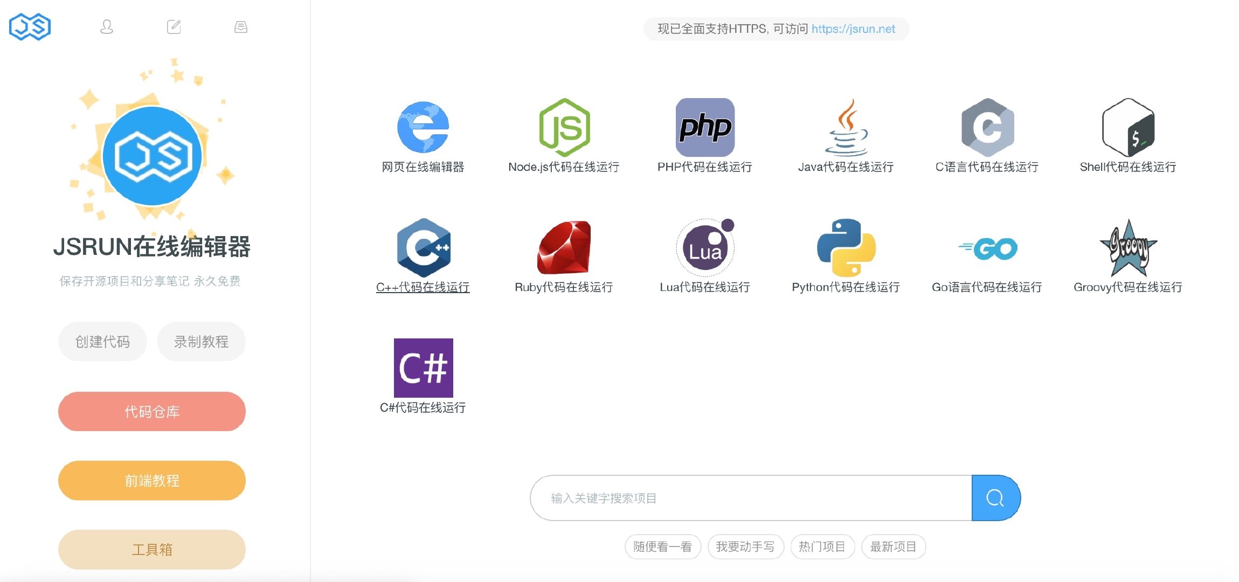Open the Ruby gem icon

(564, 248)
